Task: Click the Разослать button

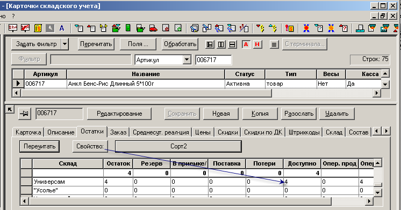Action: 299,114
